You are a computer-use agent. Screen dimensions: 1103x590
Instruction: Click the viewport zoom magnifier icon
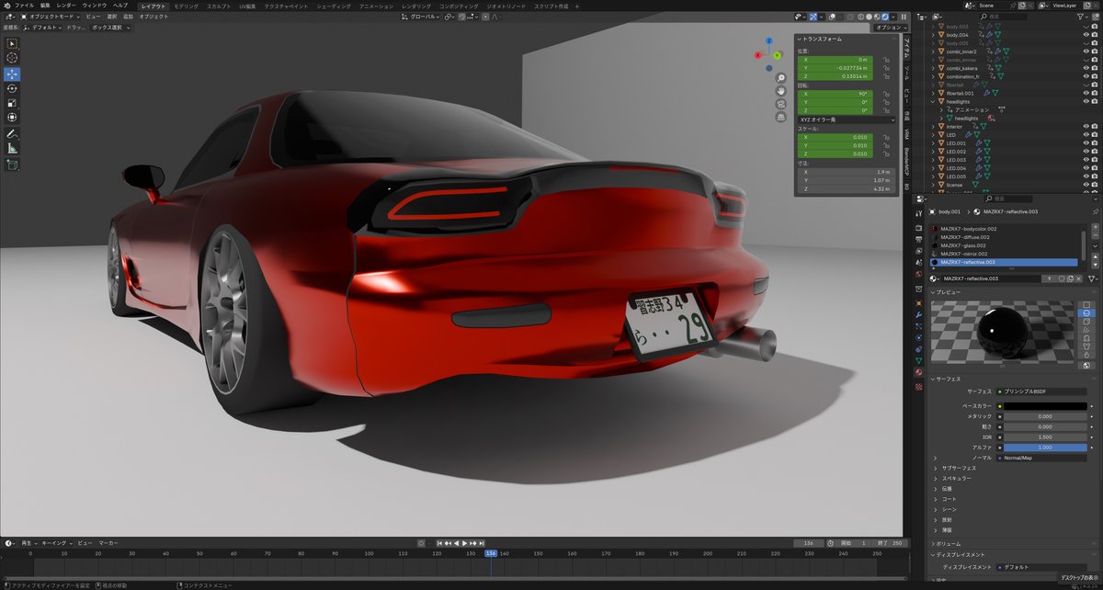(780, 77)
